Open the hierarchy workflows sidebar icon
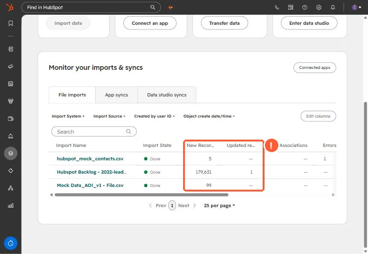Image resolution: width=368 pixels, height=254 pixels. (x=11, y=188)
